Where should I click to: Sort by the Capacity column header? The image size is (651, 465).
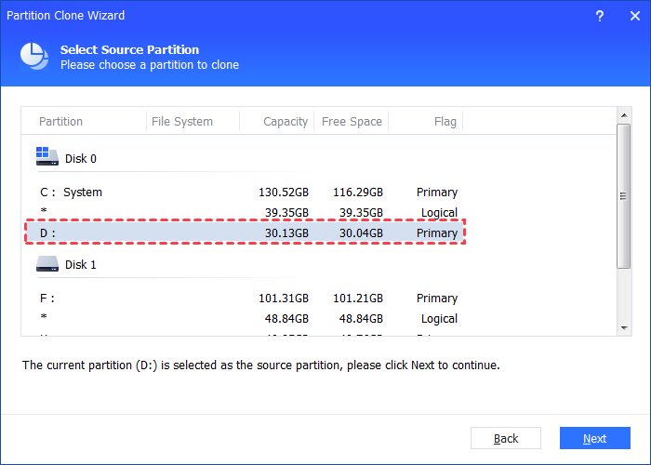286,122
